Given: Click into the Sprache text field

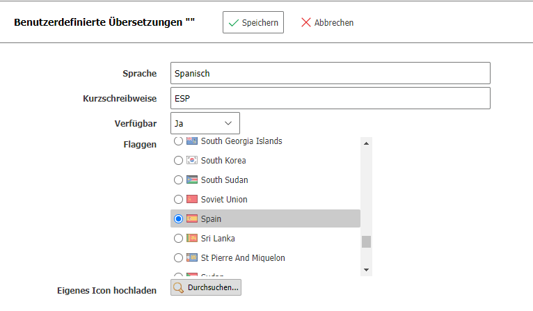Looking at the screenshot, I should (x=330, y=73).
